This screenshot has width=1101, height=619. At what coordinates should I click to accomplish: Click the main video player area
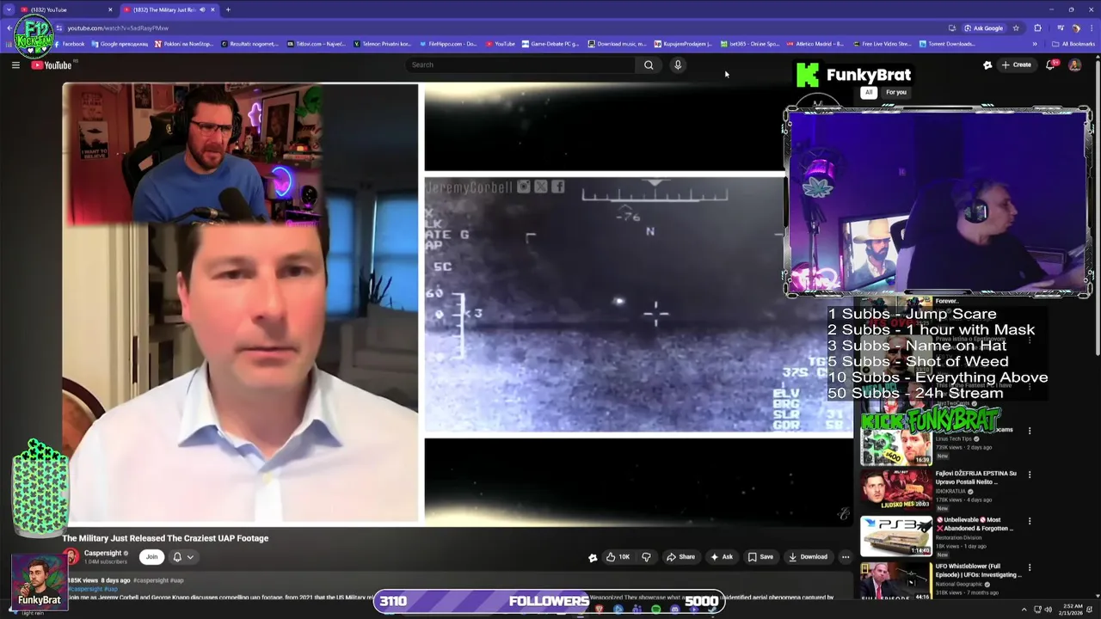[x=458, y=304]
